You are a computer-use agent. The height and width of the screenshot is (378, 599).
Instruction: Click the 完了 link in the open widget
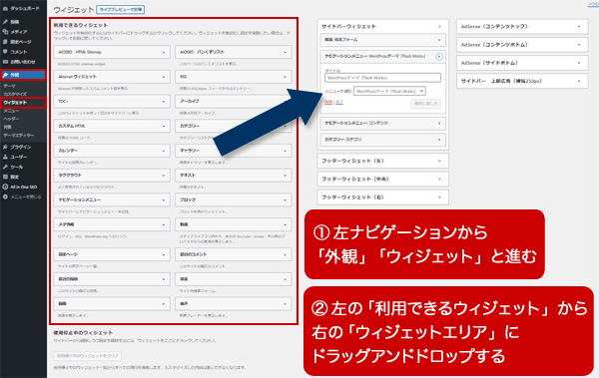(339, 102)
